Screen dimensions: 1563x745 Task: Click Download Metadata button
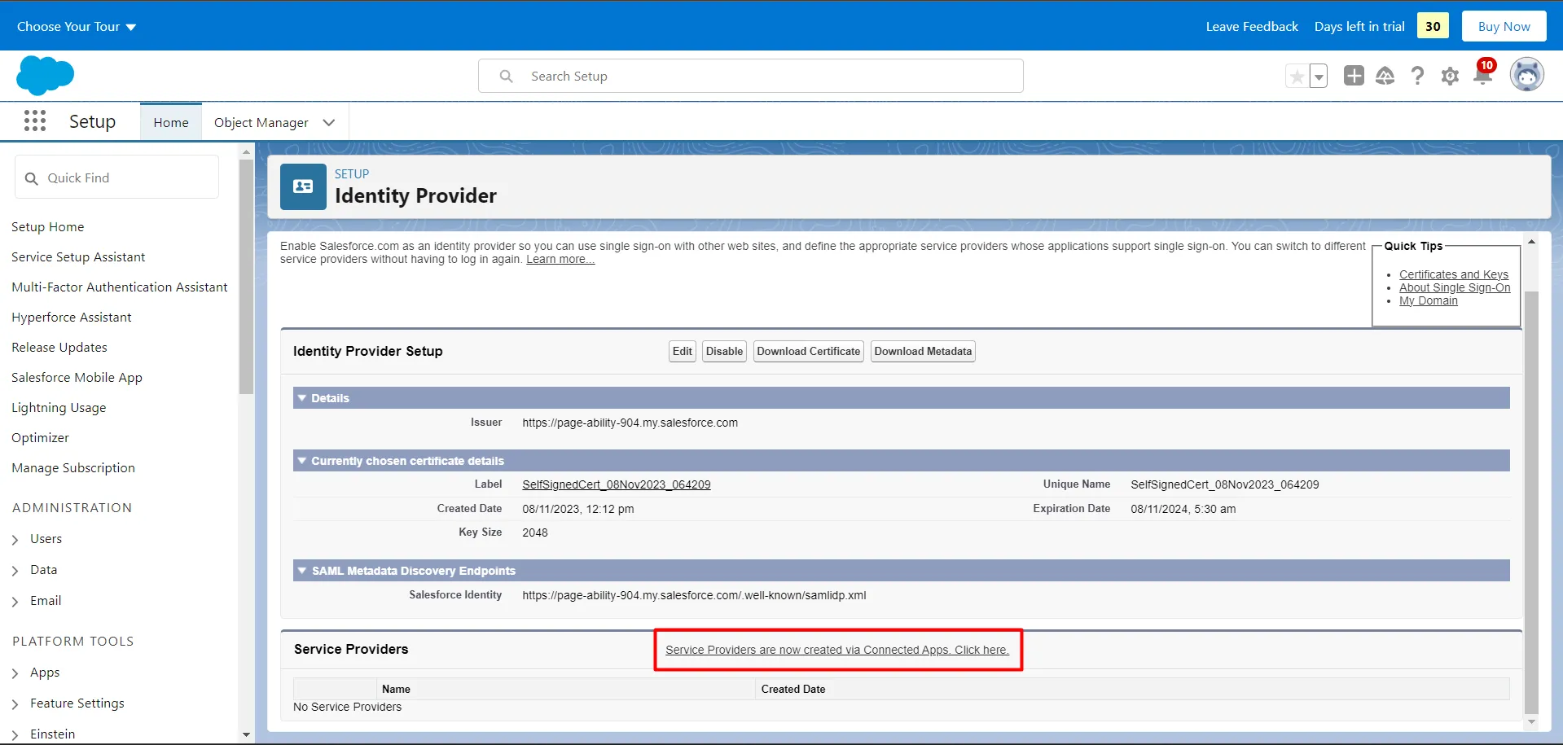tap(923, 352)
